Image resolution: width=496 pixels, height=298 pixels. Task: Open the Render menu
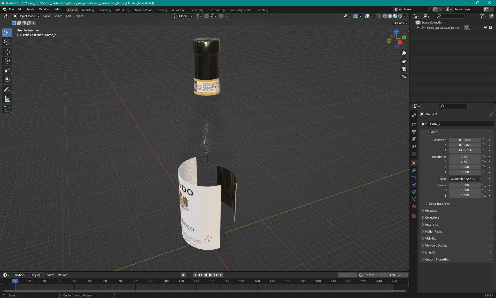click(31, 9)
